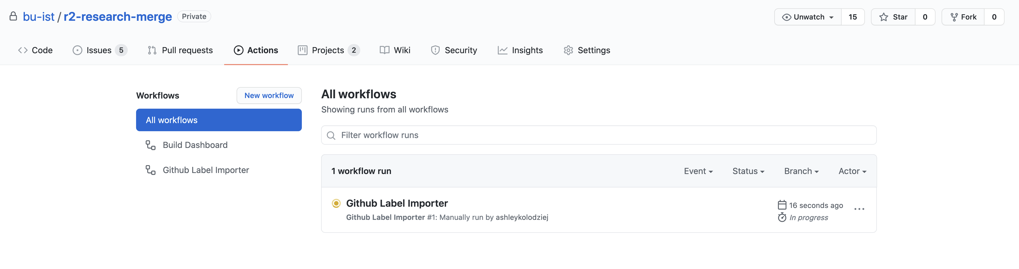Fork this repository
The width and height of the screenshot is (1019, 269).
(963, 17)
